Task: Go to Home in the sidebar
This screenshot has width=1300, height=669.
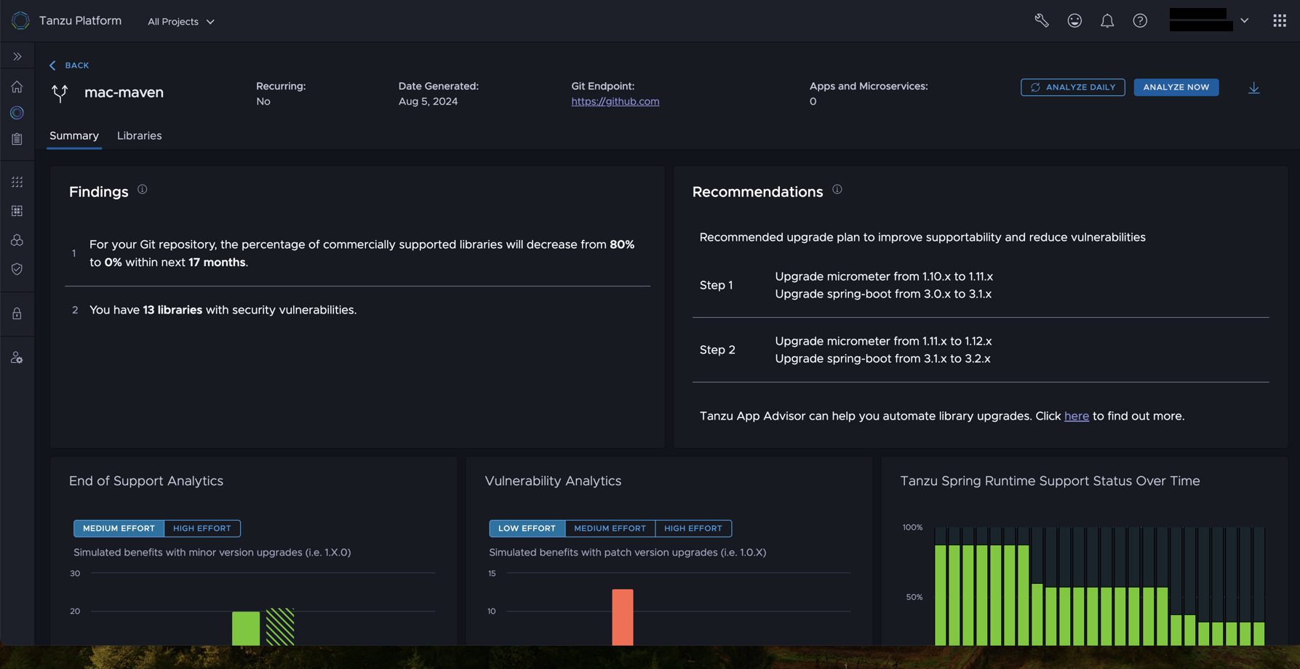Action: [x=17, y=87]
